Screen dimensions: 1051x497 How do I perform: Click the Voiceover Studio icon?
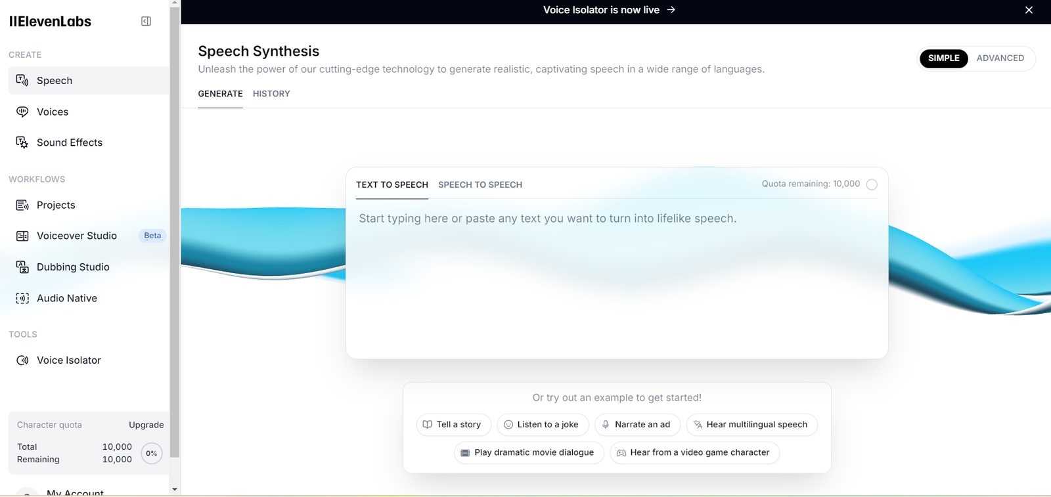[22, 236]
